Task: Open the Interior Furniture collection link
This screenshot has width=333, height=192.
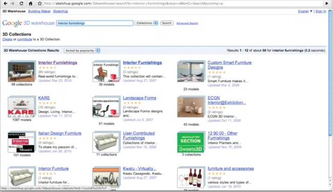Action: (53, 168)
